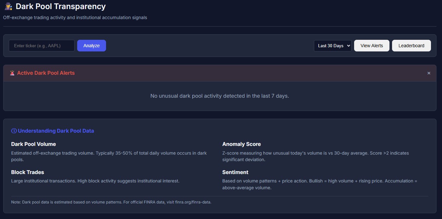The height and width of the screenshot is (219, 442).
Task: Click the Active Dark Pool Alerts header label
Action: pos(46,73)
